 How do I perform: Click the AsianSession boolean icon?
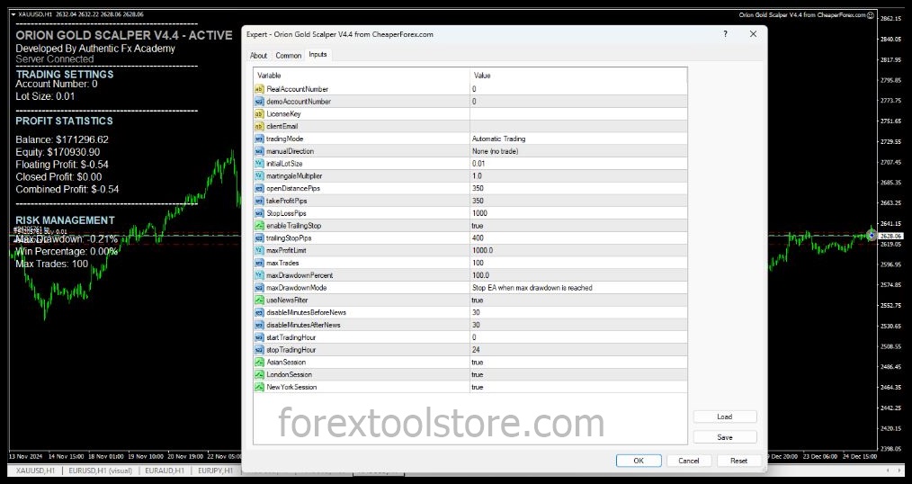pos(259,362)
